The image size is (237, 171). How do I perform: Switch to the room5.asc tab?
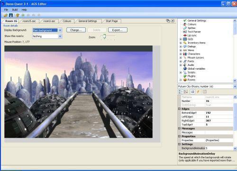coord(29,21)
